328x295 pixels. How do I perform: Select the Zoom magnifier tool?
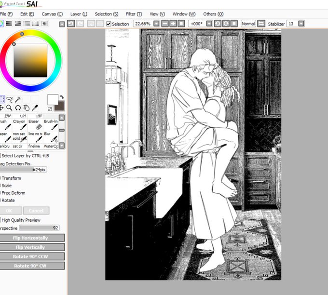9,107
